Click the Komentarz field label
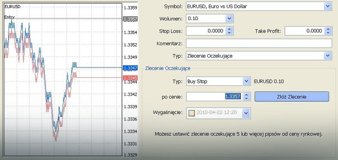Image resolution: width=338 pixels, height=160 pixels. click(170, 44)
